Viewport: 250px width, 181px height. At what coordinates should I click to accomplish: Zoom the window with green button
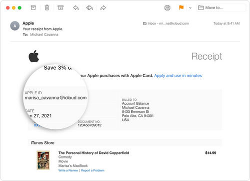tap(19, 8)
